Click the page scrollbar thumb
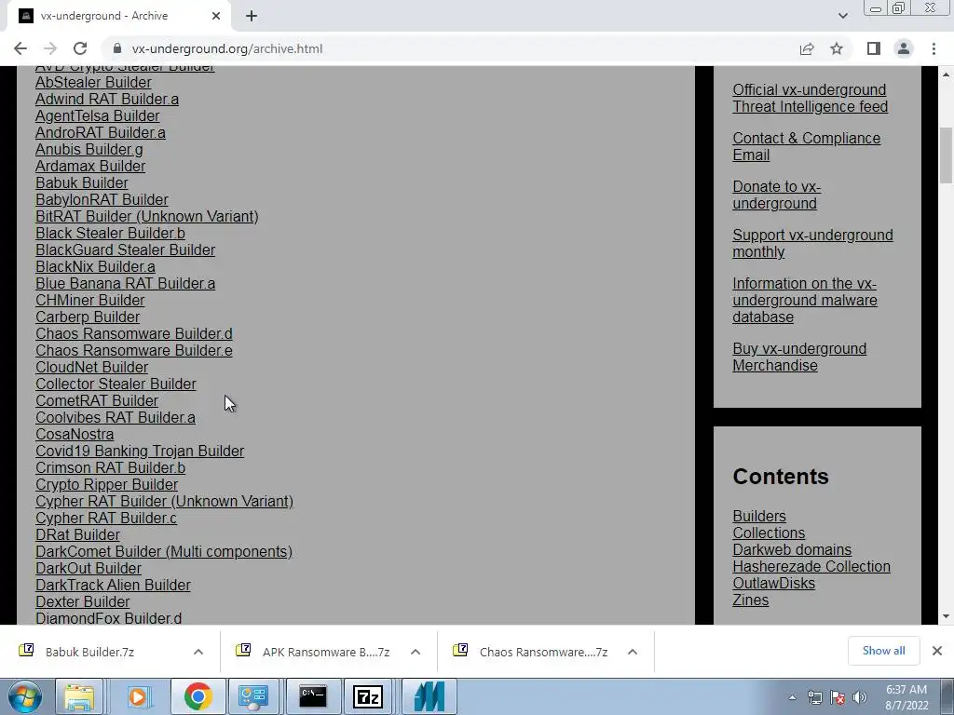 pos(947,155)
